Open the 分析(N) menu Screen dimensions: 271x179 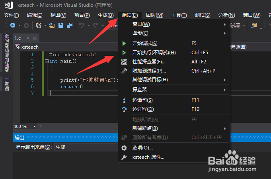point(226,15)
